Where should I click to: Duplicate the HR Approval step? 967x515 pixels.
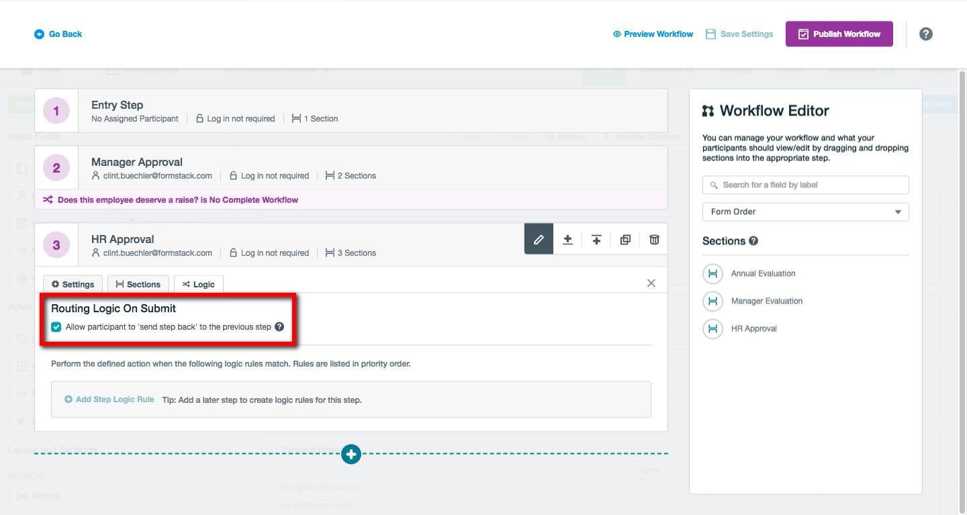(x=625, y=240)
